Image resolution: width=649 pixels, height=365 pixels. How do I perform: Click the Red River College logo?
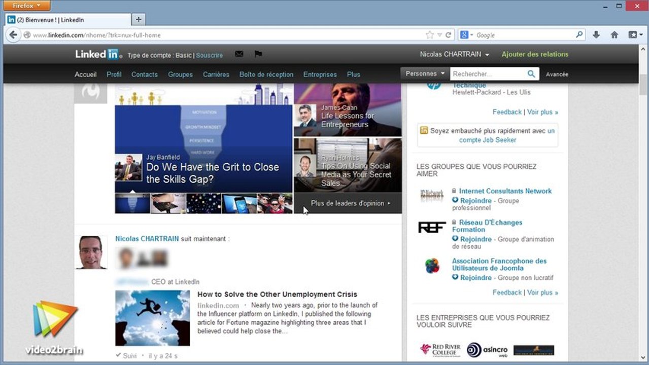click(440, 350)
